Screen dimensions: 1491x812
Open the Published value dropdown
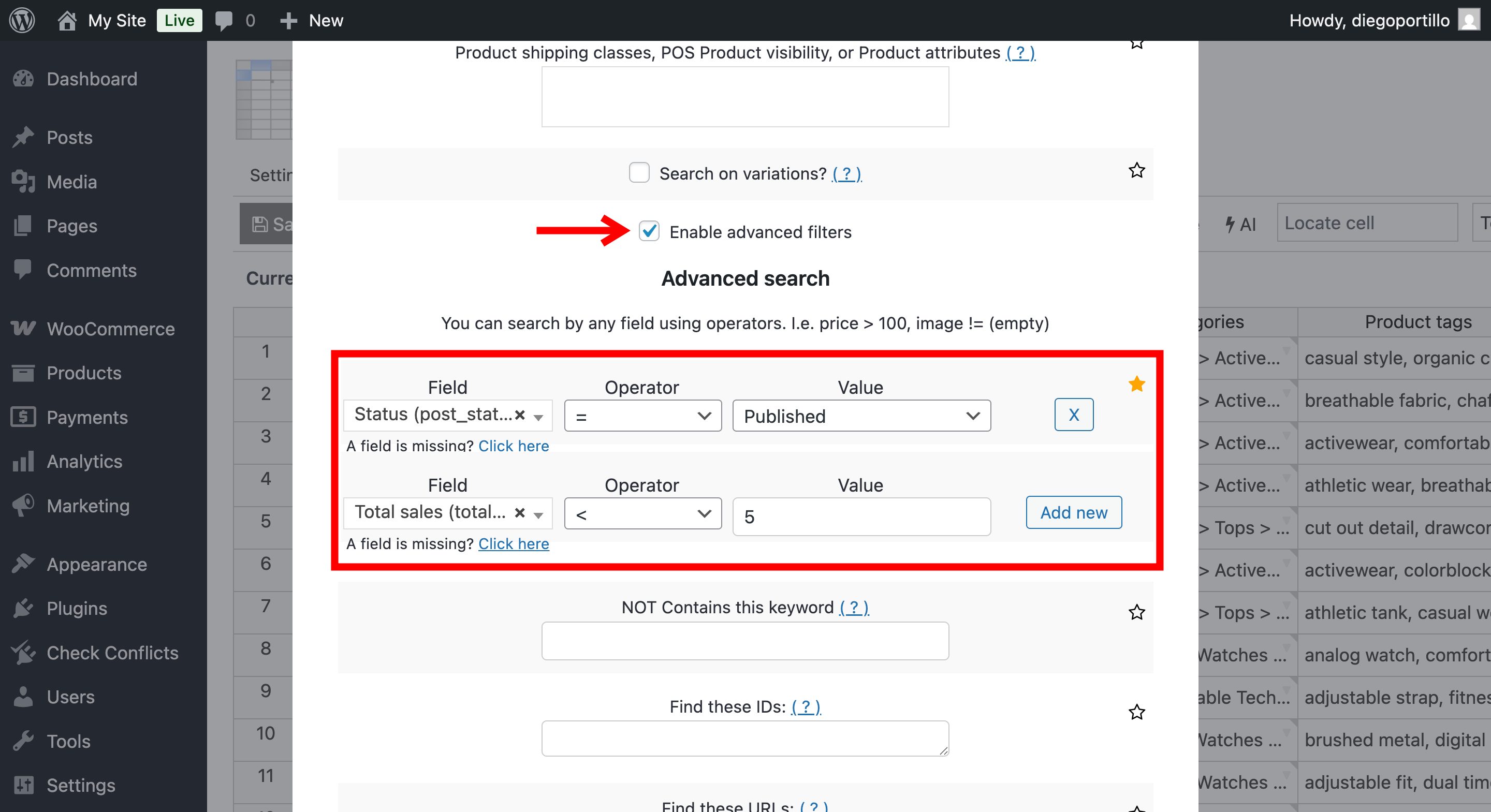coord(860,416)
